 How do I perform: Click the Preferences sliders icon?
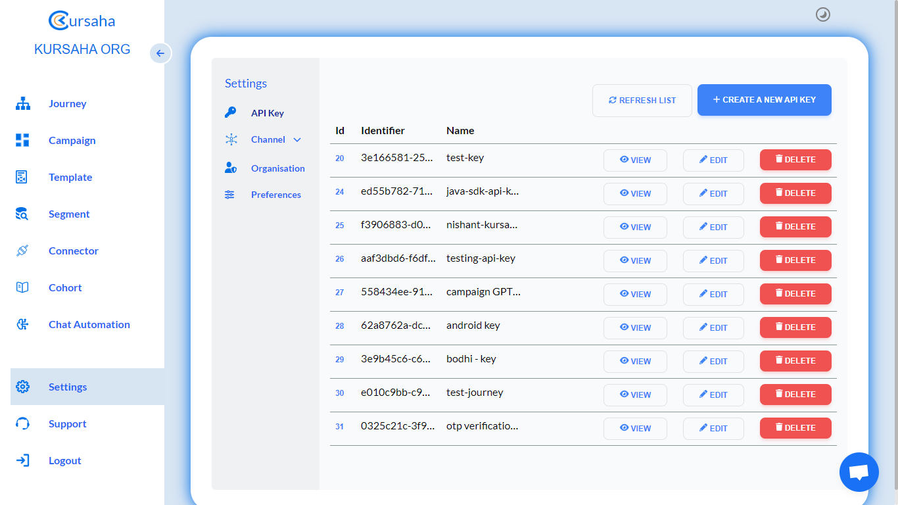point(229,195)
